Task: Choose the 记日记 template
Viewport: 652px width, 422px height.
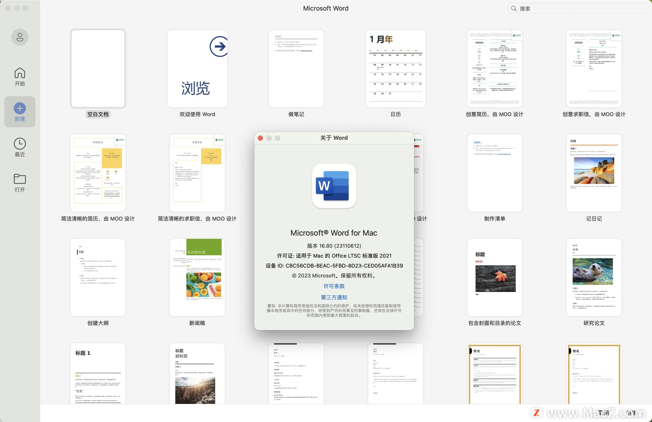Action: tap(594, 173)
